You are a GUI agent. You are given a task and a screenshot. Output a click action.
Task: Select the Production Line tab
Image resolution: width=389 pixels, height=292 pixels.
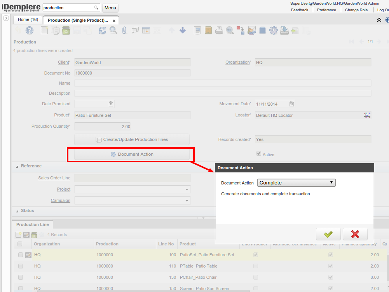(x=33, y=224)
